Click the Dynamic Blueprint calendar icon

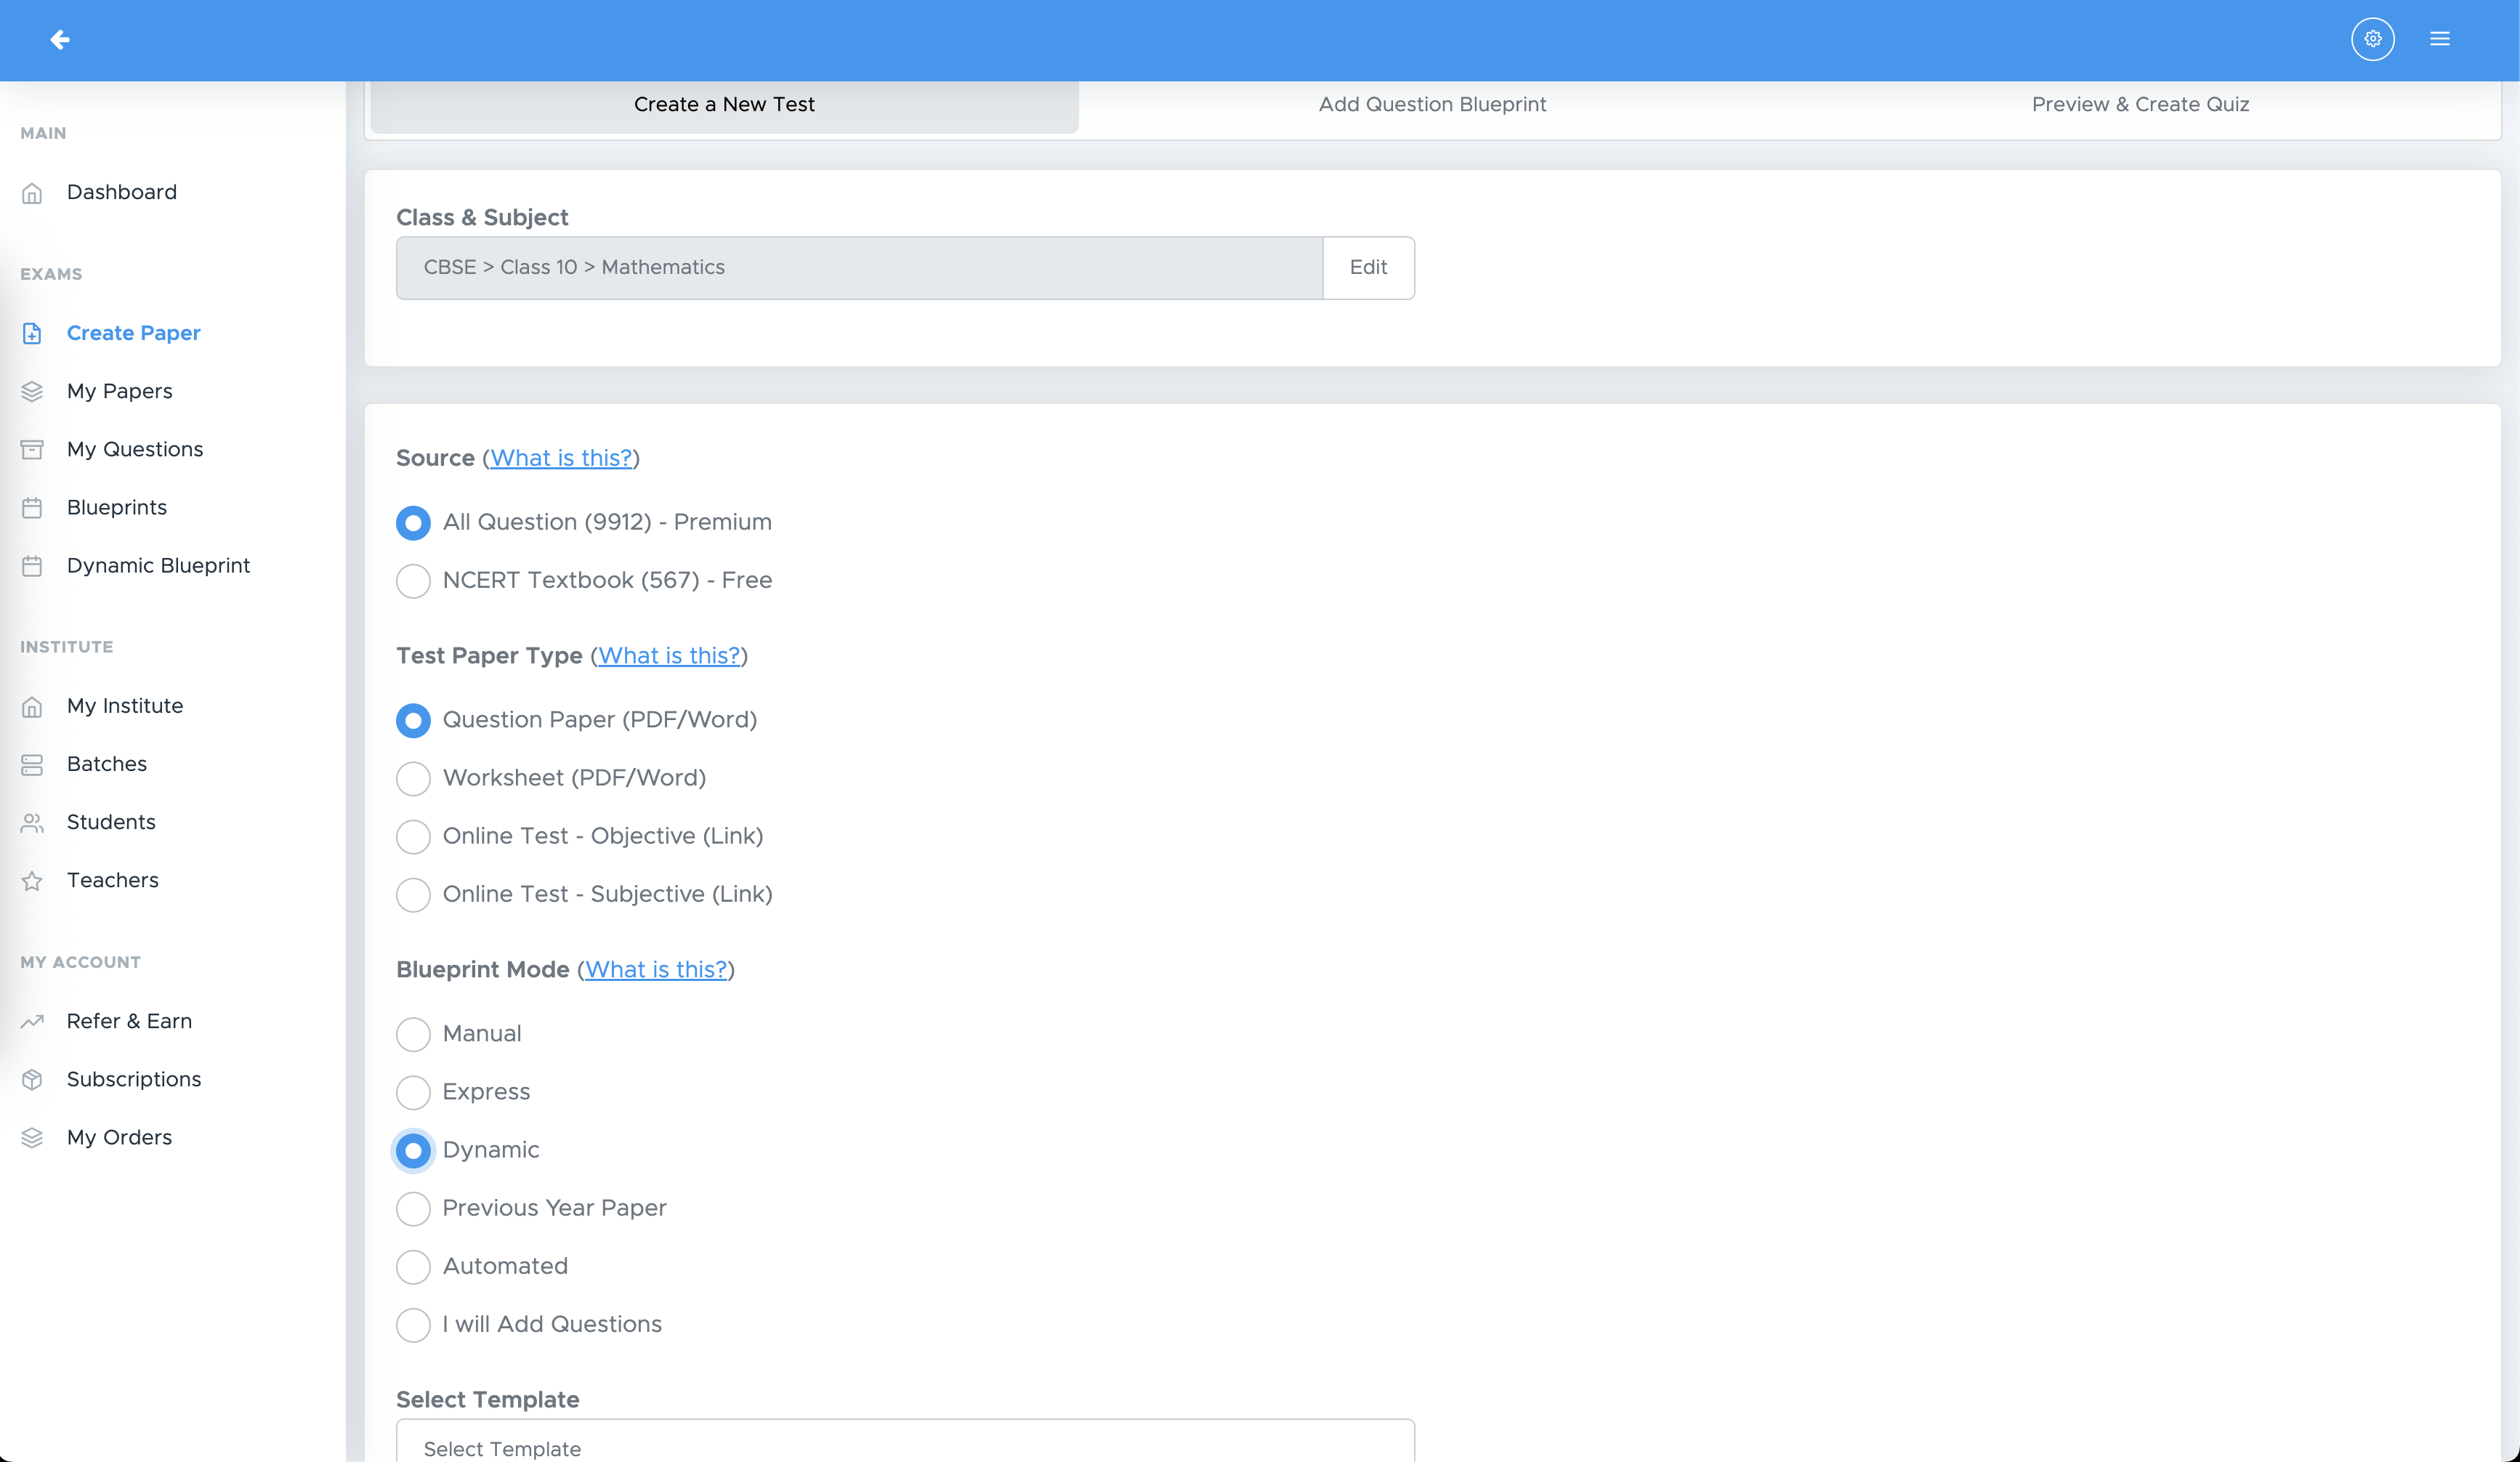coord(32,566)
